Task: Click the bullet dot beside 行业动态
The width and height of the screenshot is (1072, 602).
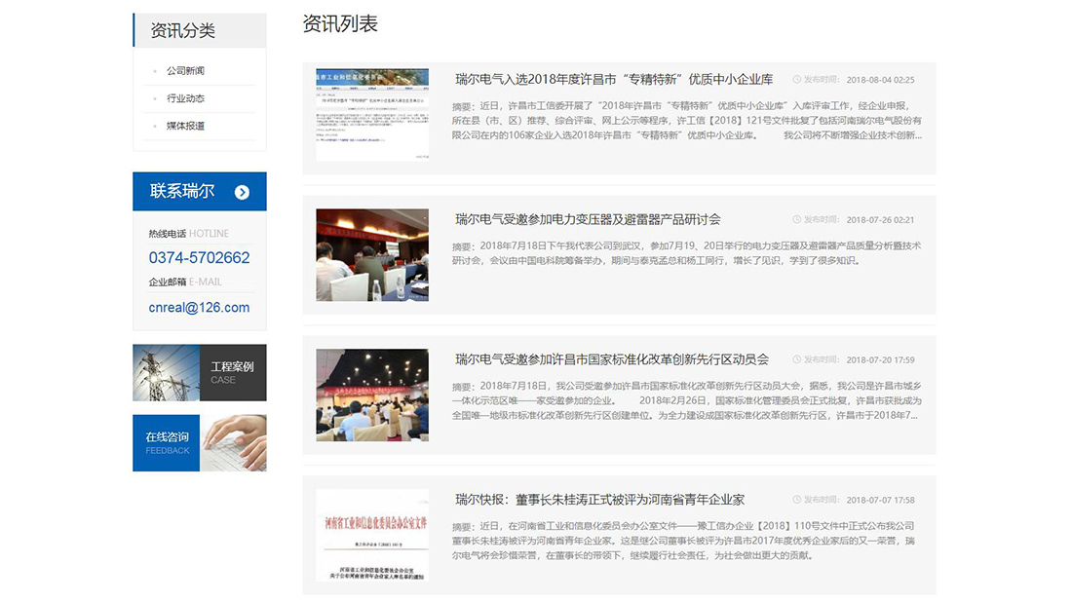Action: [154, 98]
